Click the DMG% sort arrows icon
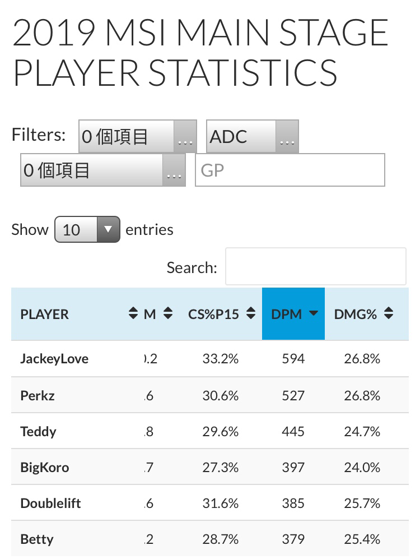The width and height of the screenshot is (420, 559). pyautogui.click(x=389, y=313)
